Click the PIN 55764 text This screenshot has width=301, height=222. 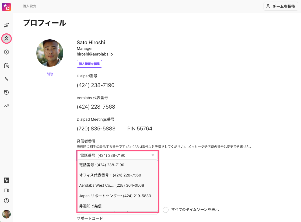click(140, 129)
